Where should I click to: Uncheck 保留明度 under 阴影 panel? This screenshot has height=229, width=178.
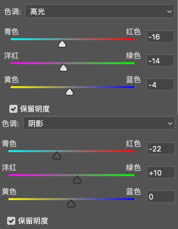tap(11, 221)
